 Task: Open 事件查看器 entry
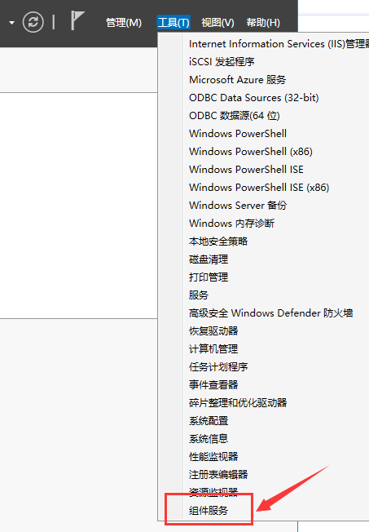[213, 385]
